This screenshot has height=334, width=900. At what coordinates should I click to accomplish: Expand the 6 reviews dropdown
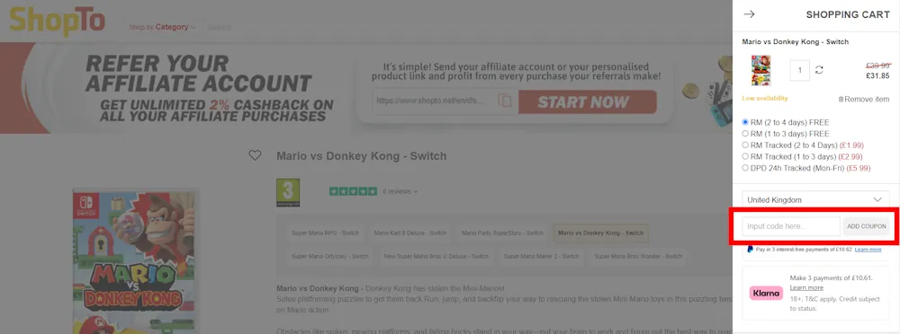click(400, 191)
